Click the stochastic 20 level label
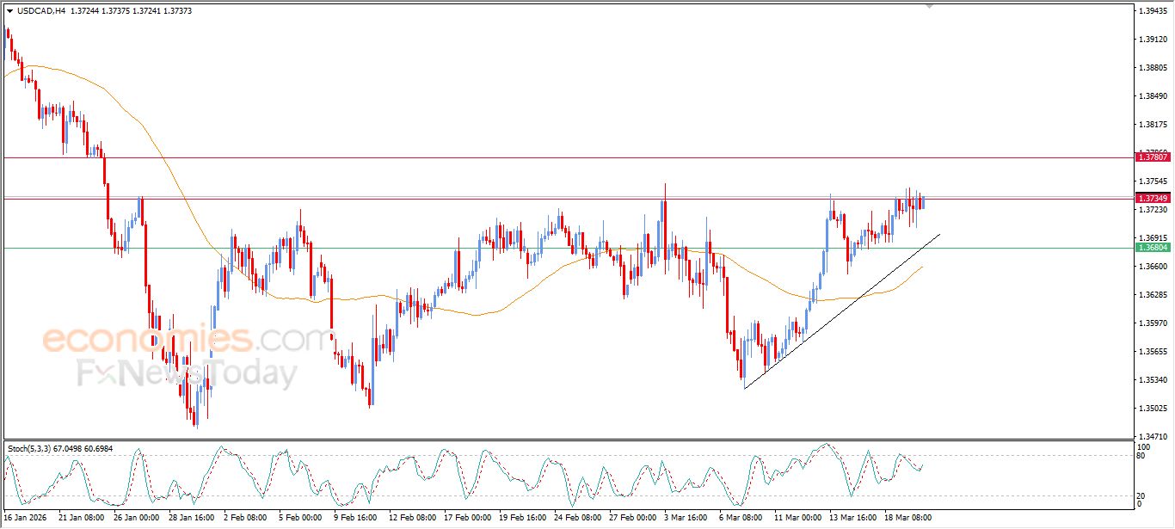This screenshot has width=1175, height=529. [1141, 495]
